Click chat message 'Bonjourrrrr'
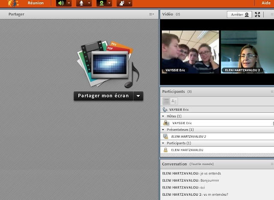 click(209, 180)
